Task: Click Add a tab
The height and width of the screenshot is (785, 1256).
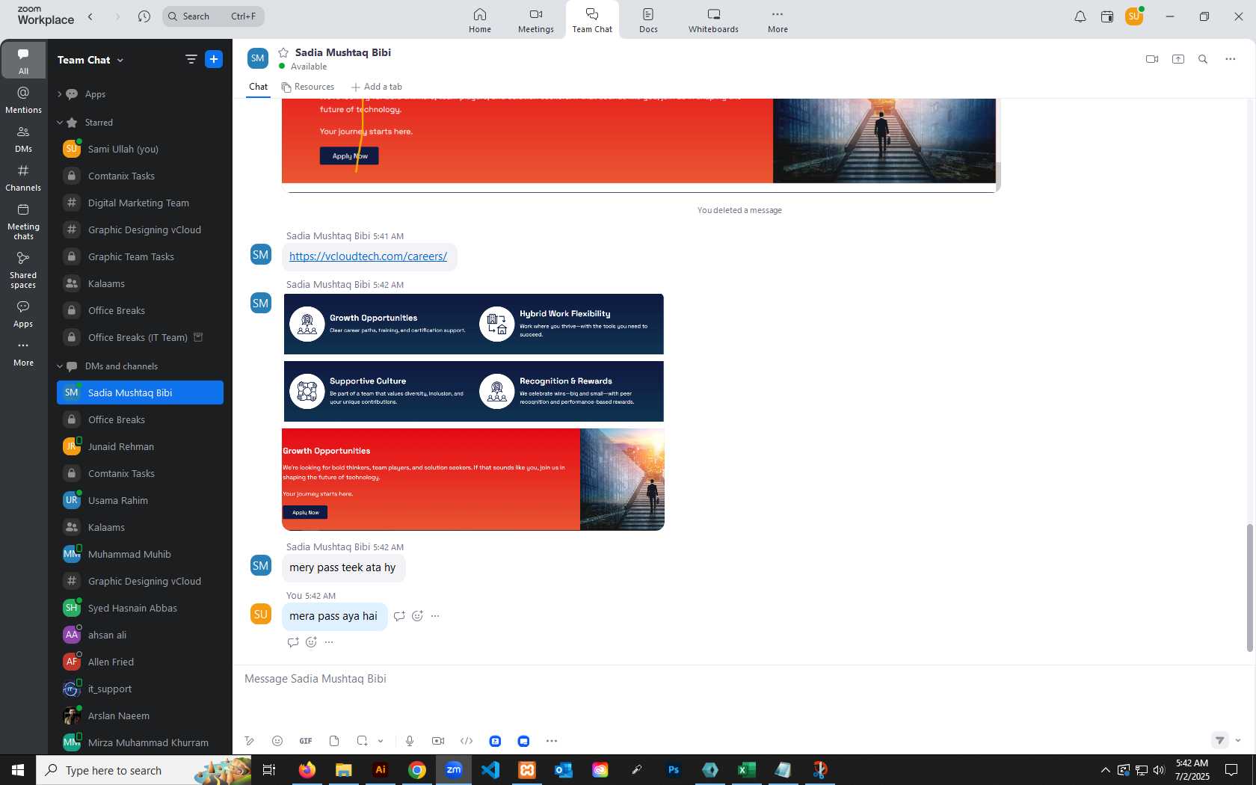Action: [x=377, y=87]
